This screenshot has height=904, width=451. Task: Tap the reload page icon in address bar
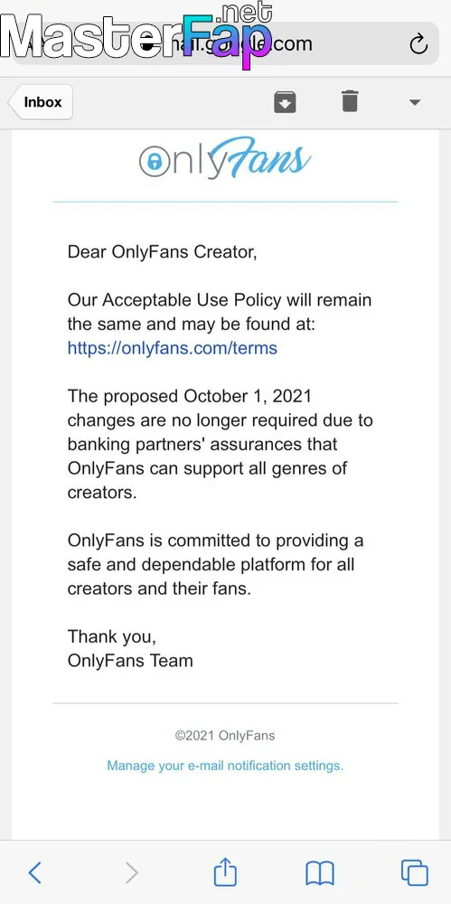point(418,43)
